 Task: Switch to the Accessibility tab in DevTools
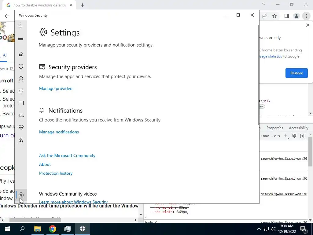[299, 128]
